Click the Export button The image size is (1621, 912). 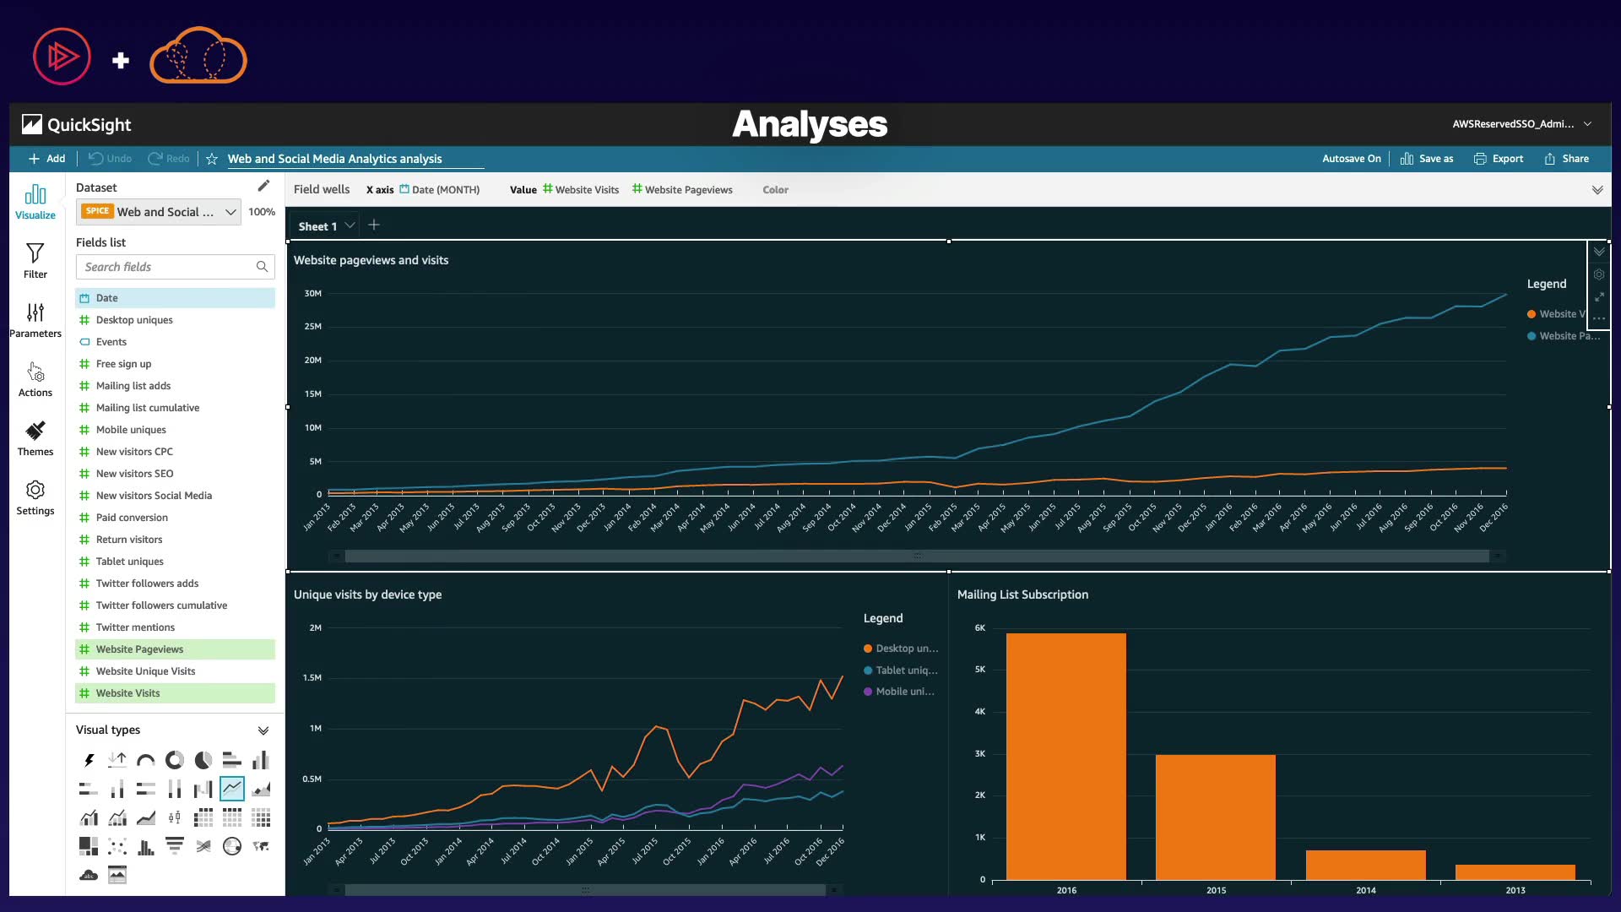tap(1499, 159)
